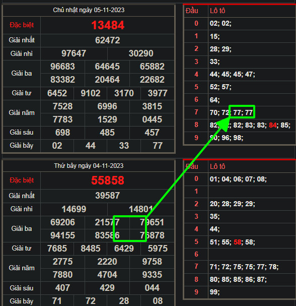Click second prize number 97647
This screenshot has height=306, width=296.
(x=73, y=53)
